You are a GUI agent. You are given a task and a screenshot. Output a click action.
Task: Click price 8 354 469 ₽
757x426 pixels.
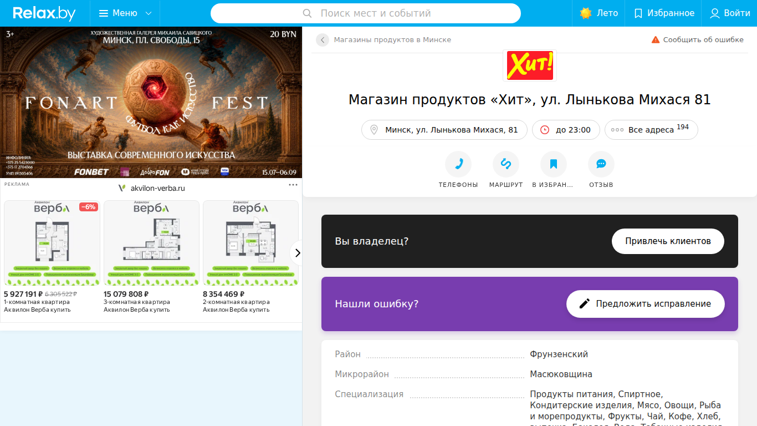(x=223, y=294)
